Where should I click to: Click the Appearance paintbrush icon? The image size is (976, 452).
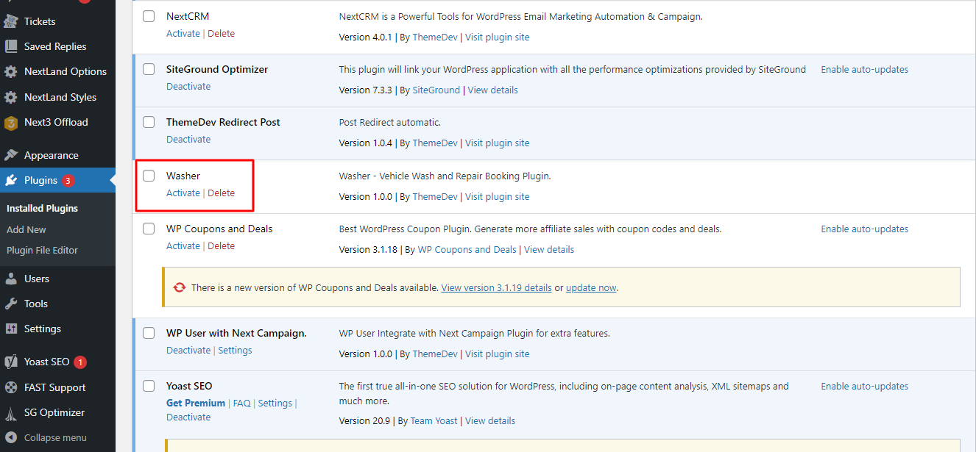[11, 156]
